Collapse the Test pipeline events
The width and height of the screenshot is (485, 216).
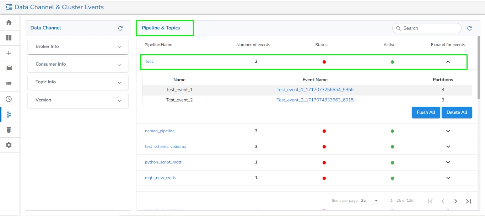(x=448, y=62)
